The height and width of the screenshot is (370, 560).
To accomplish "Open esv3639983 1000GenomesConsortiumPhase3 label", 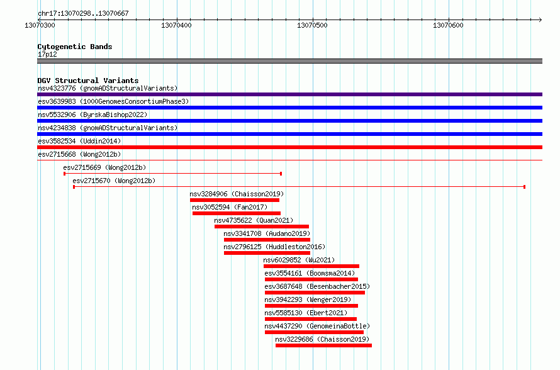I will click(x=113, y=101).
